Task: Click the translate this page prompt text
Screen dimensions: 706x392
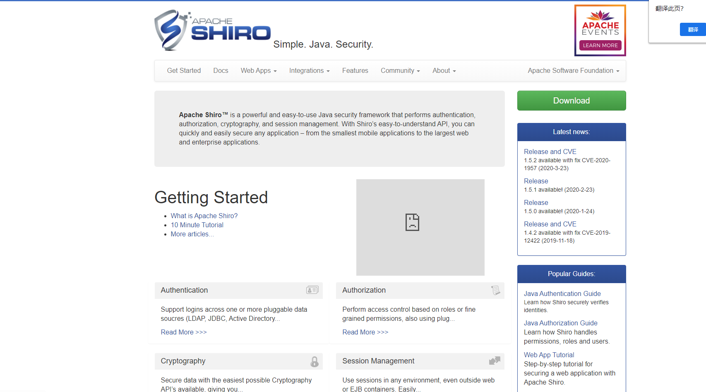Action: [x=669, y=8]
